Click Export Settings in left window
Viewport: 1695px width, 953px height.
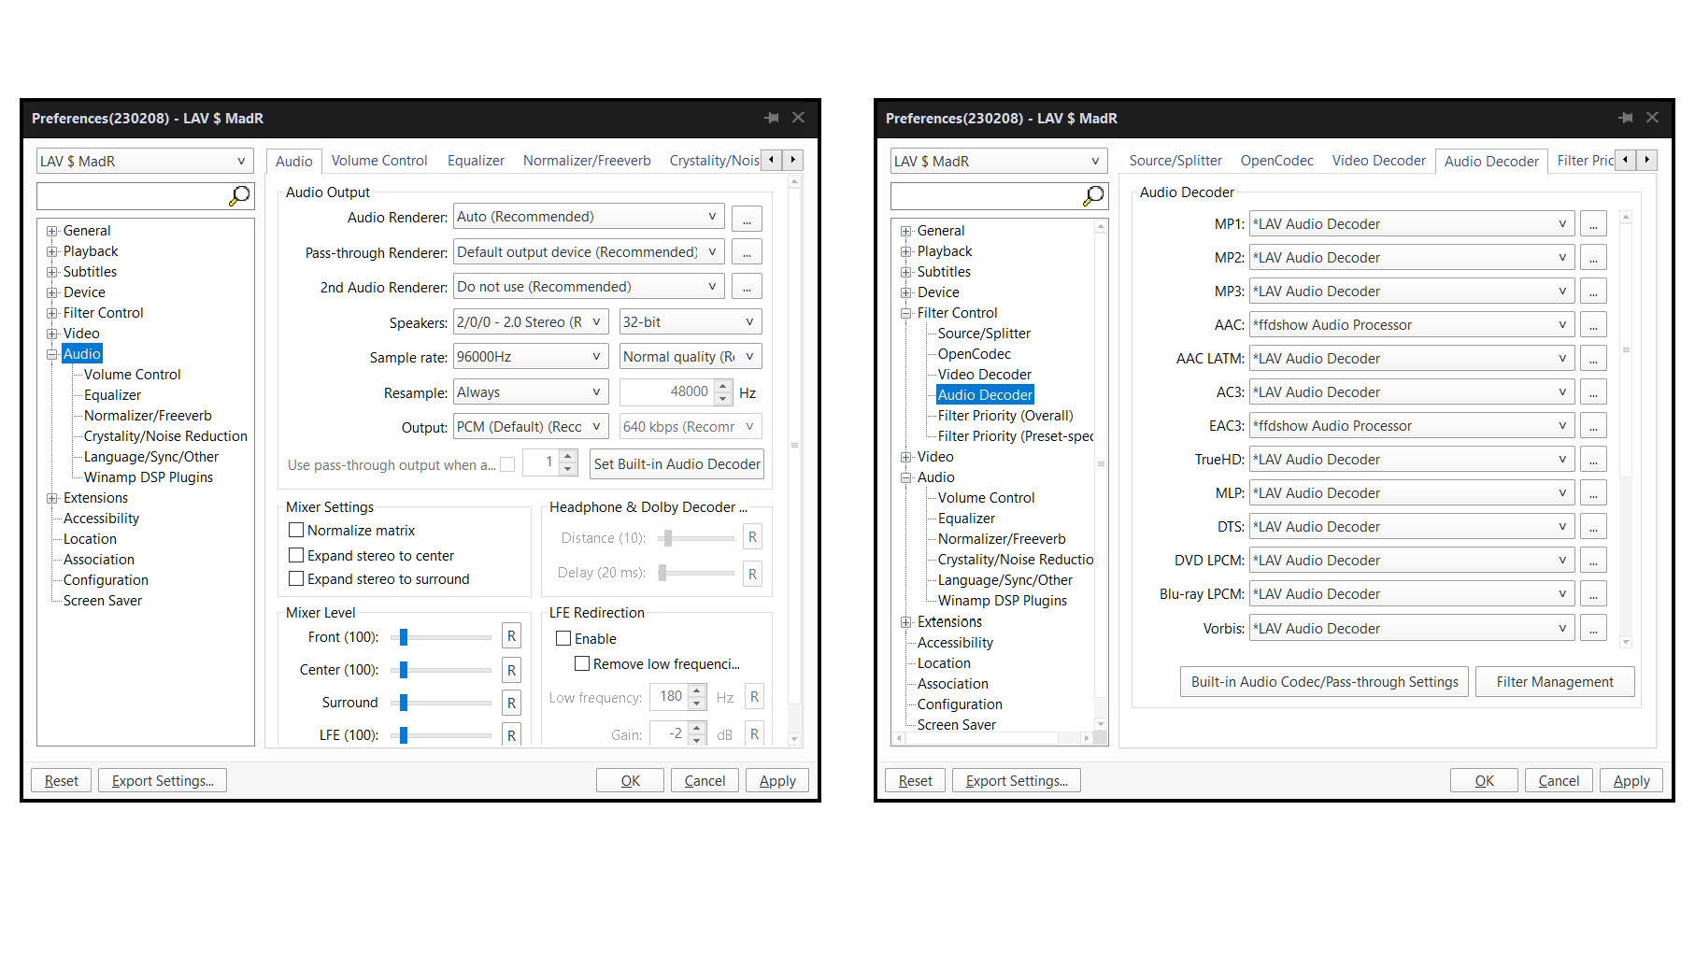163,781
